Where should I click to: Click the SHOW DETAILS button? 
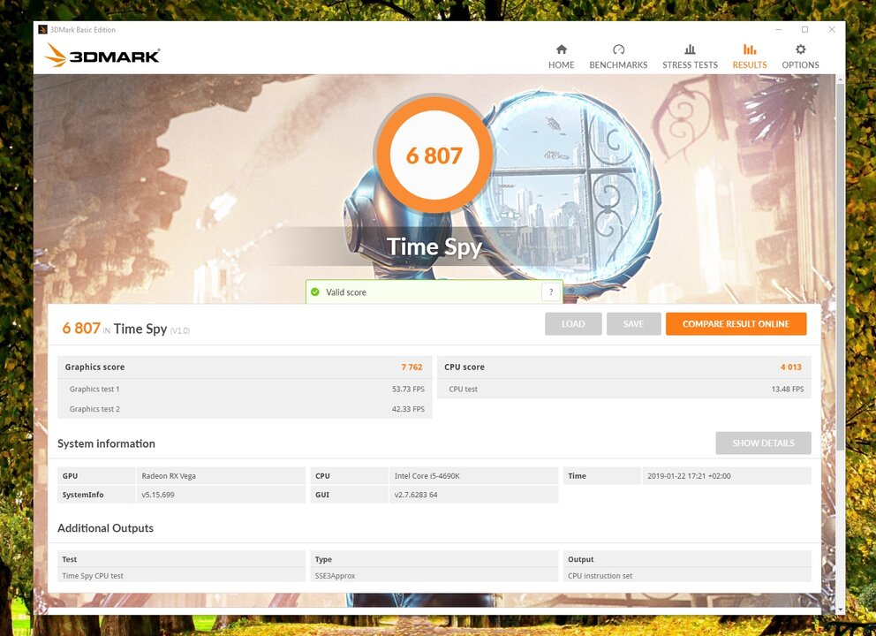point(763,443)
